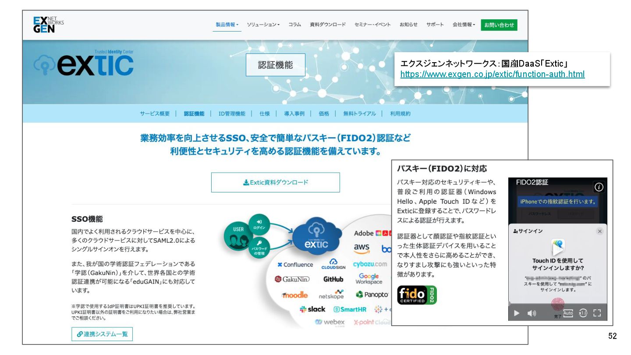Viewport: 631px width, 355px height.
Task: Click the Google Workspace logo
Action: pyautogui.click(x=369, y=279)
